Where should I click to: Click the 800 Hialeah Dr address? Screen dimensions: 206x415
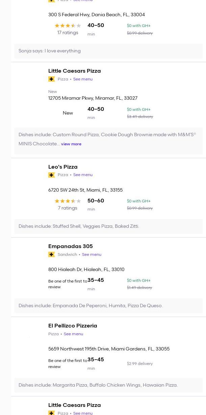pyautogui.click(x=86, y=270)
